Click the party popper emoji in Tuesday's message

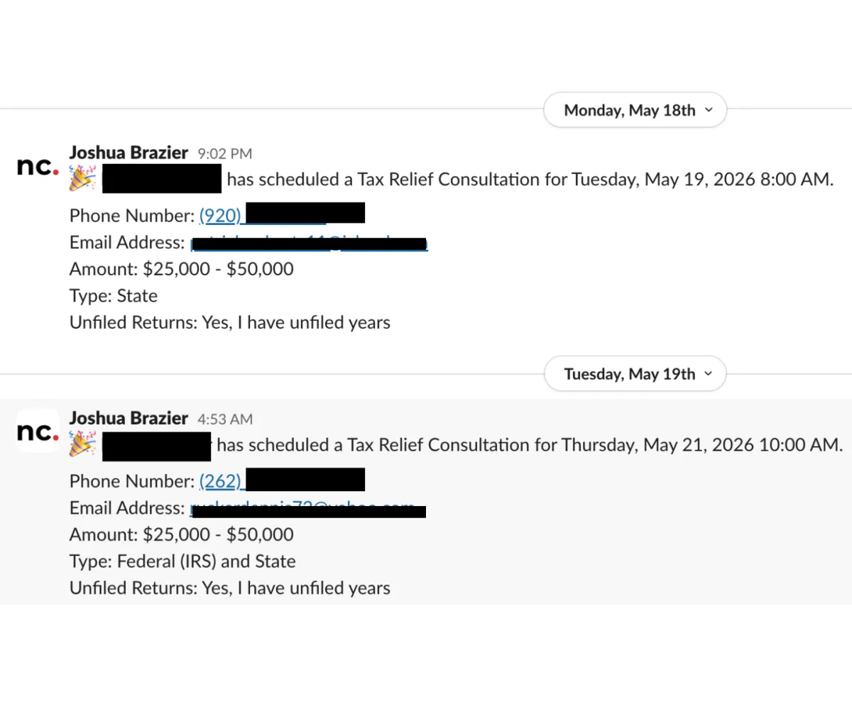coord(82,444)
